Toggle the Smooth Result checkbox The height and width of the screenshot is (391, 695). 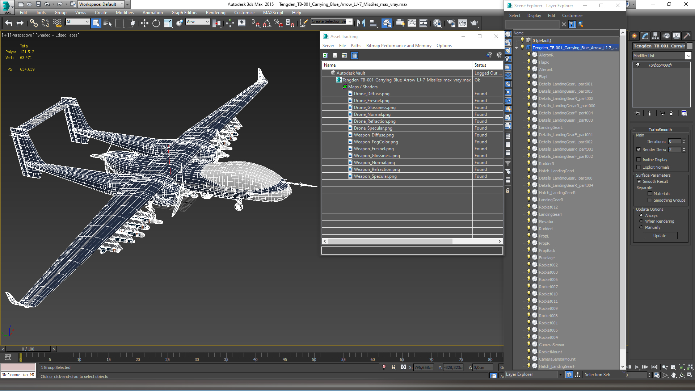[639, 181]
